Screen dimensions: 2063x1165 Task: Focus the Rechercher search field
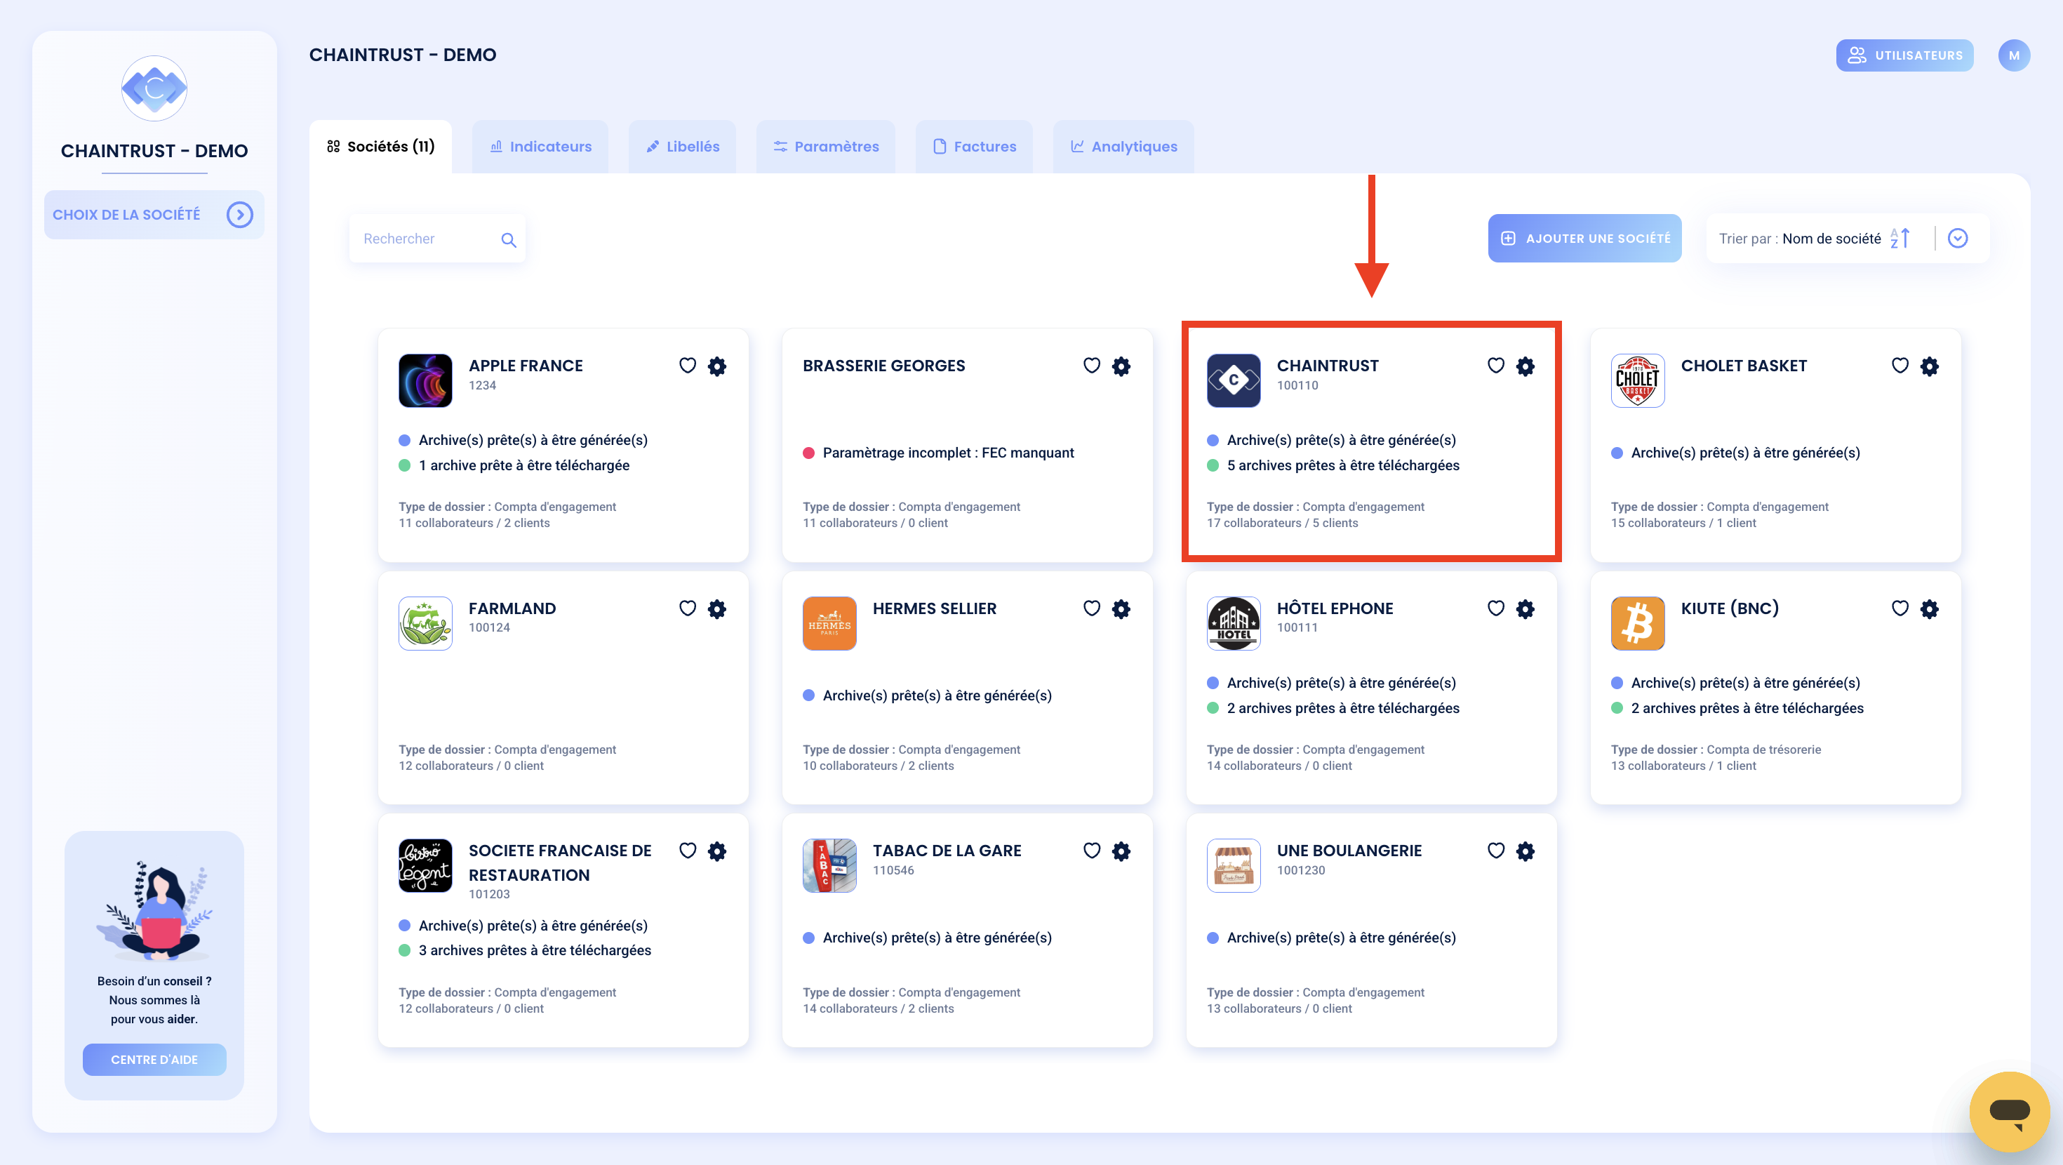click(437, 239)
